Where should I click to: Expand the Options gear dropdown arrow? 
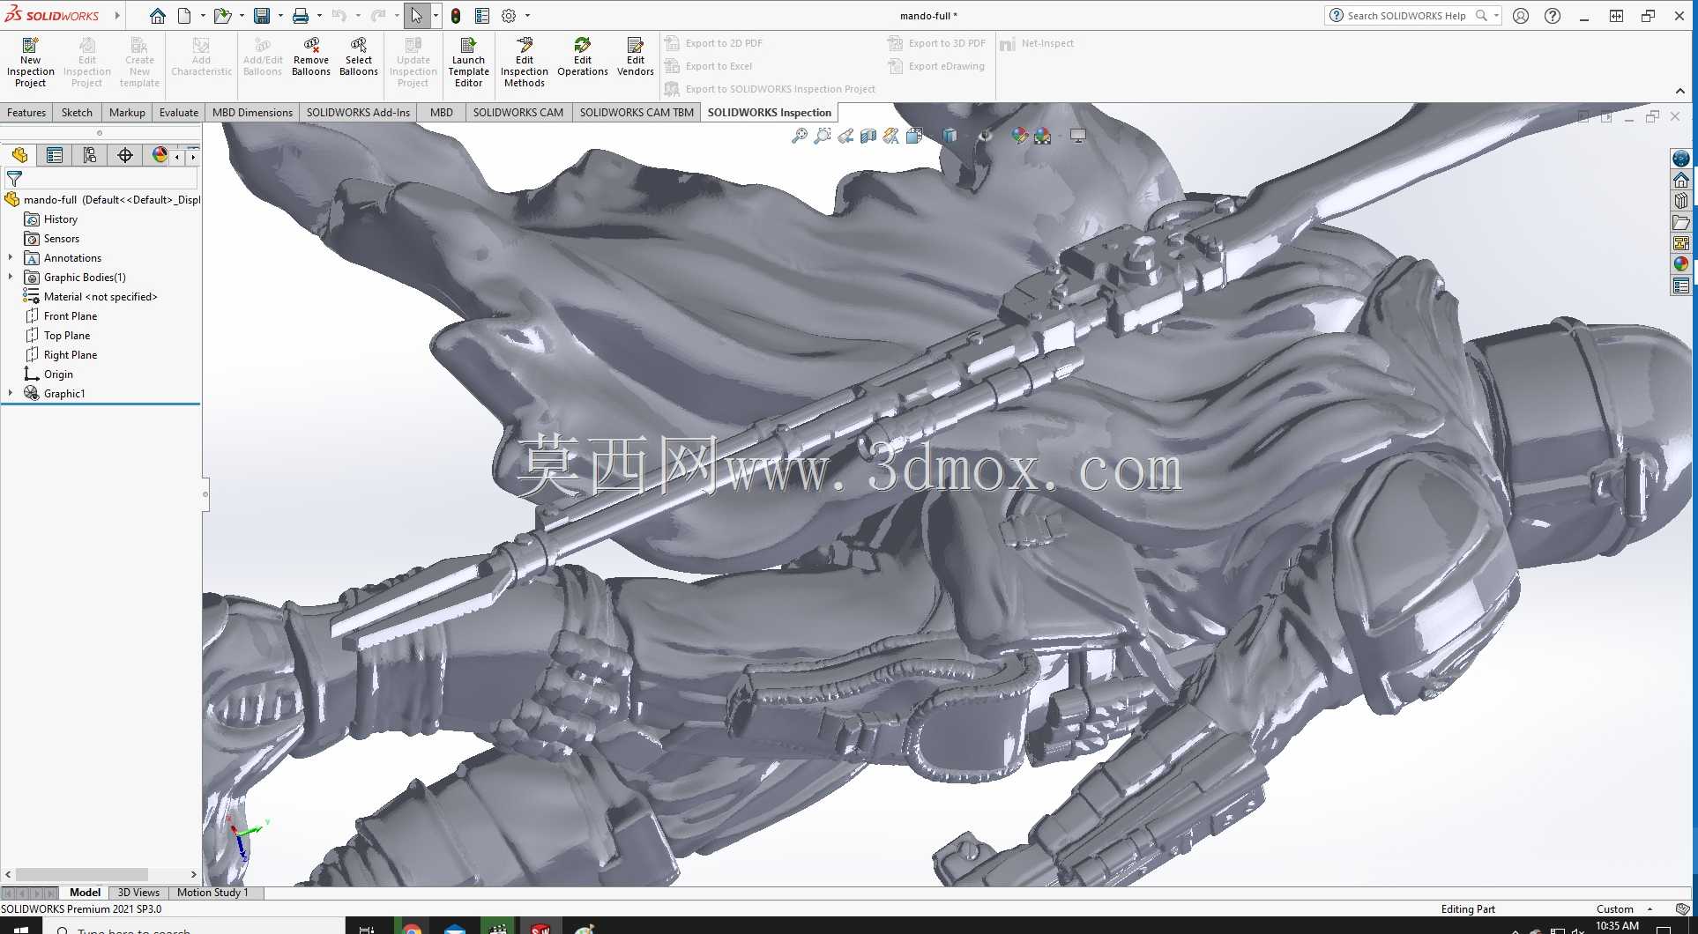point(527,16)
